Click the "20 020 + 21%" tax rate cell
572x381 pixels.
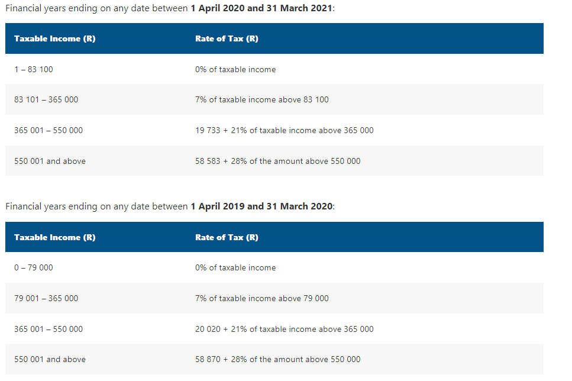284,329
